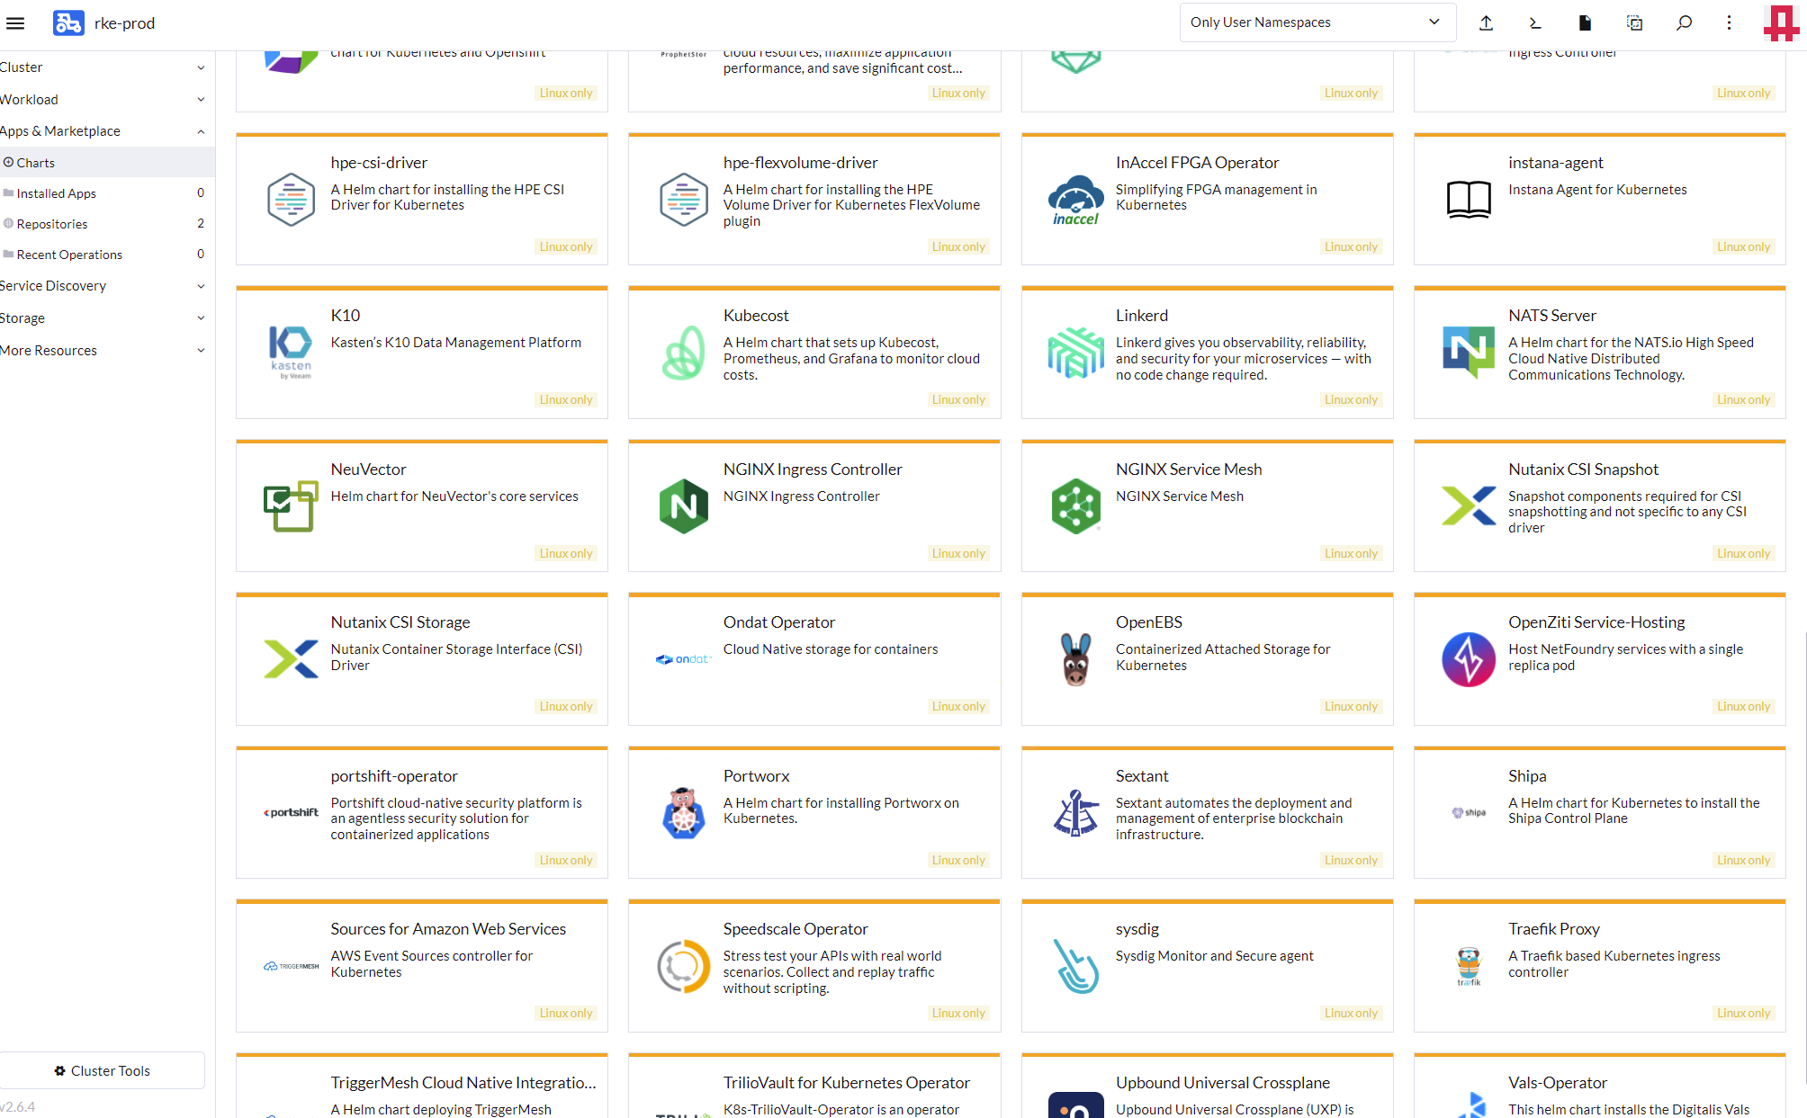Collapse the Apps & Marketplace section
Viewport: 1807px width, 1118px height.
(x=104, y=131)
